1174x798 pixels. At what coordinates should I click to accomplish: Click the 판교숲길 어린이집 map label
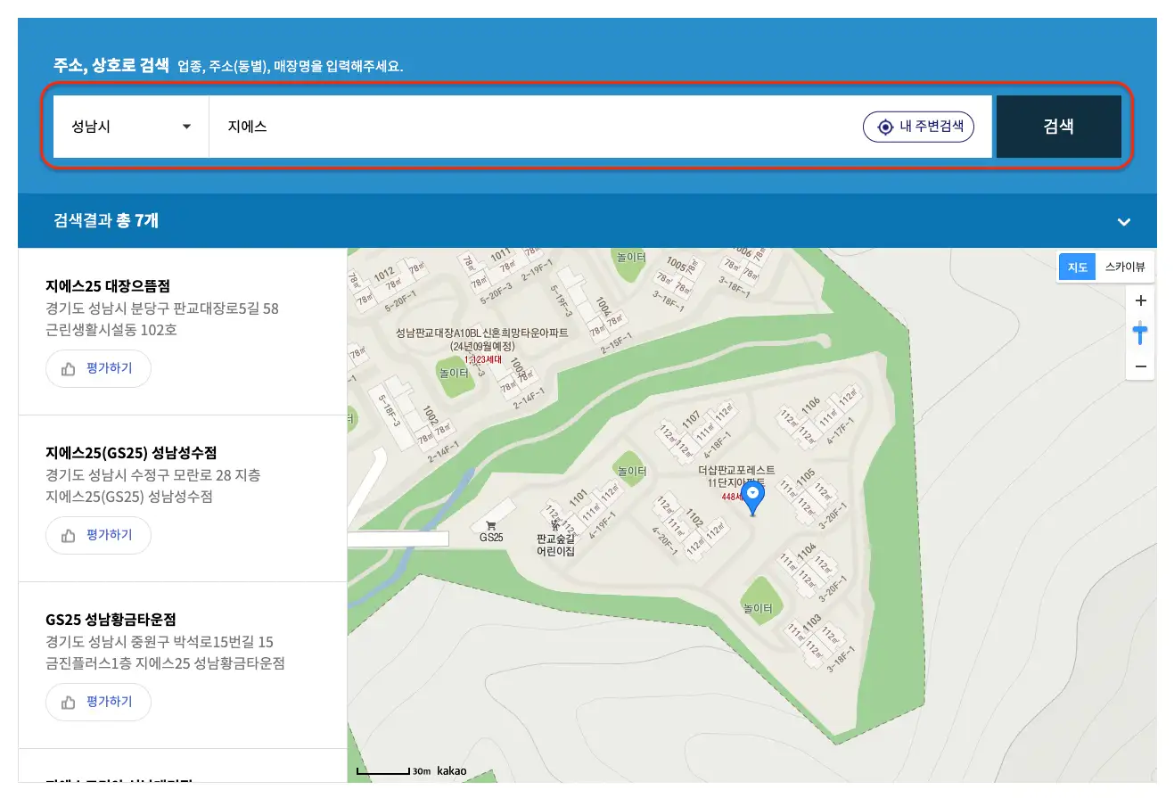[555, 545]
